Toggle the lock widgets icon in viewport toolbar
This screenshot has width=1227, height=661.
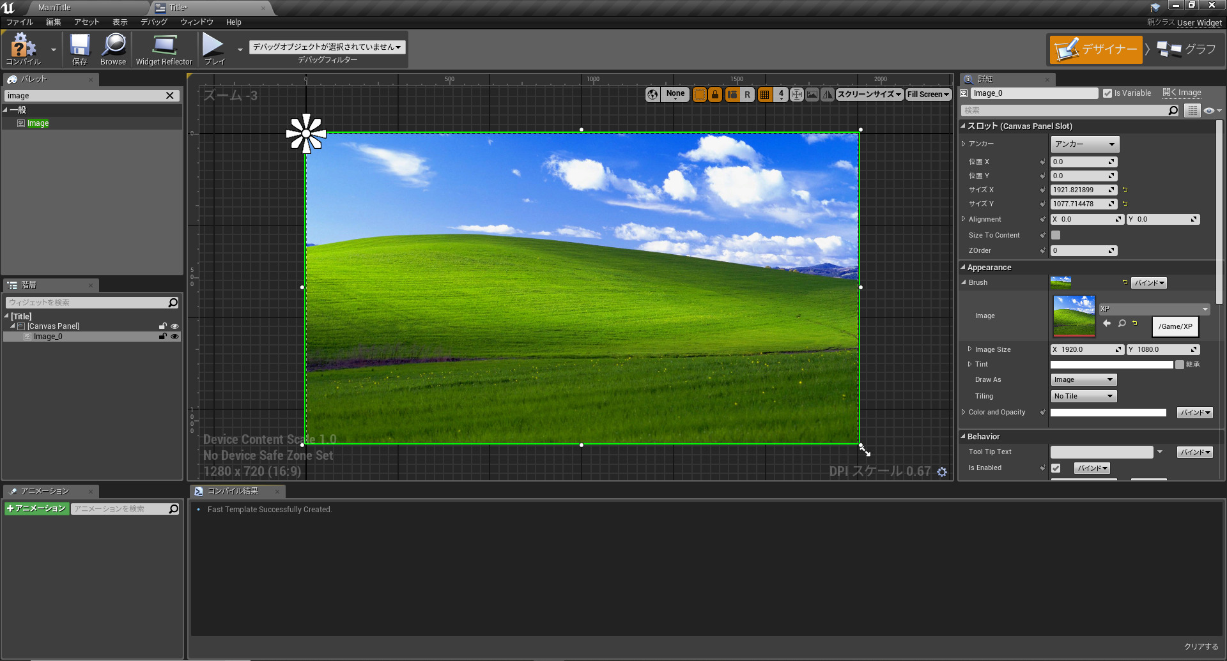tap(714, 94)
